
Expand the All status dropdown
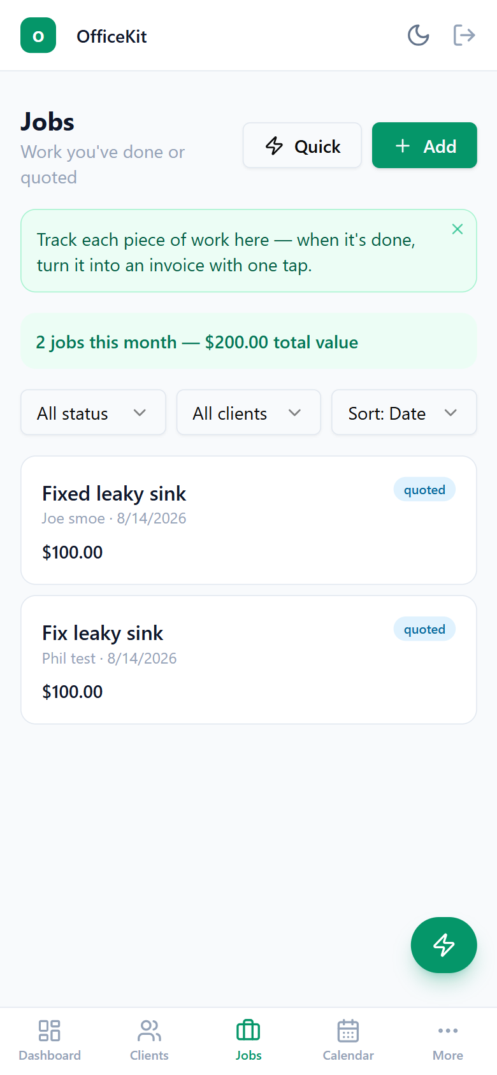click(x=93, y=413)
